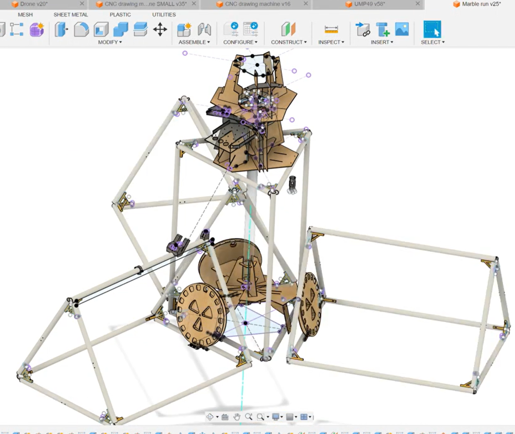Click the Fillet tool icon
Viewport: 515px width, 434px height.
tap(81, 29)
